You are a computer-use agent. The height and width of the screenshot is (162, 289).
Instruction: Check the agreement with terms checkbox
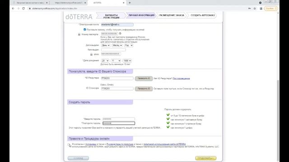(x=69, y=145)
